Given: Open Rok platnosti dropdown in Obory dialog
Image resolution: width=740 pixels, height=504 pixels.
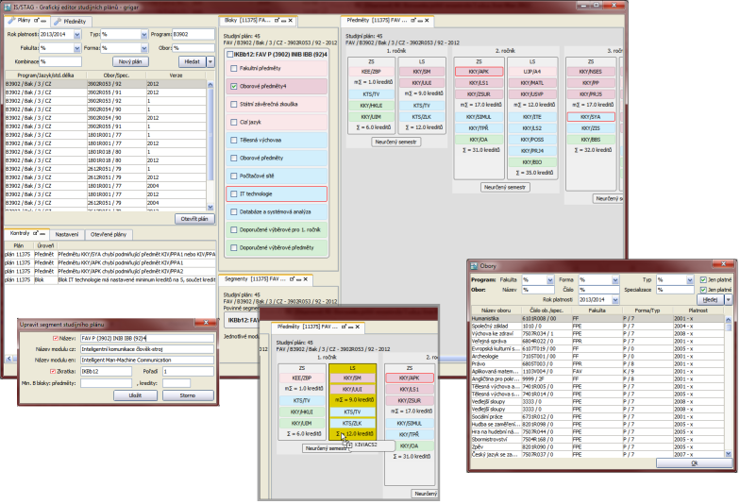Looking at the screenshot, I should point(615,300).
